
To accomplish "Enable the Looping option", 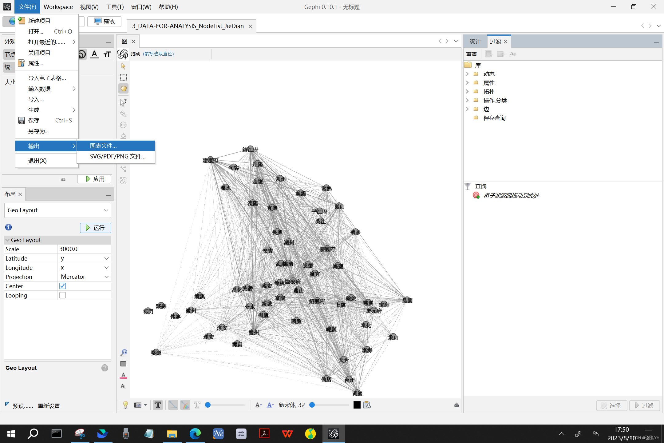I will click(62, 295).
